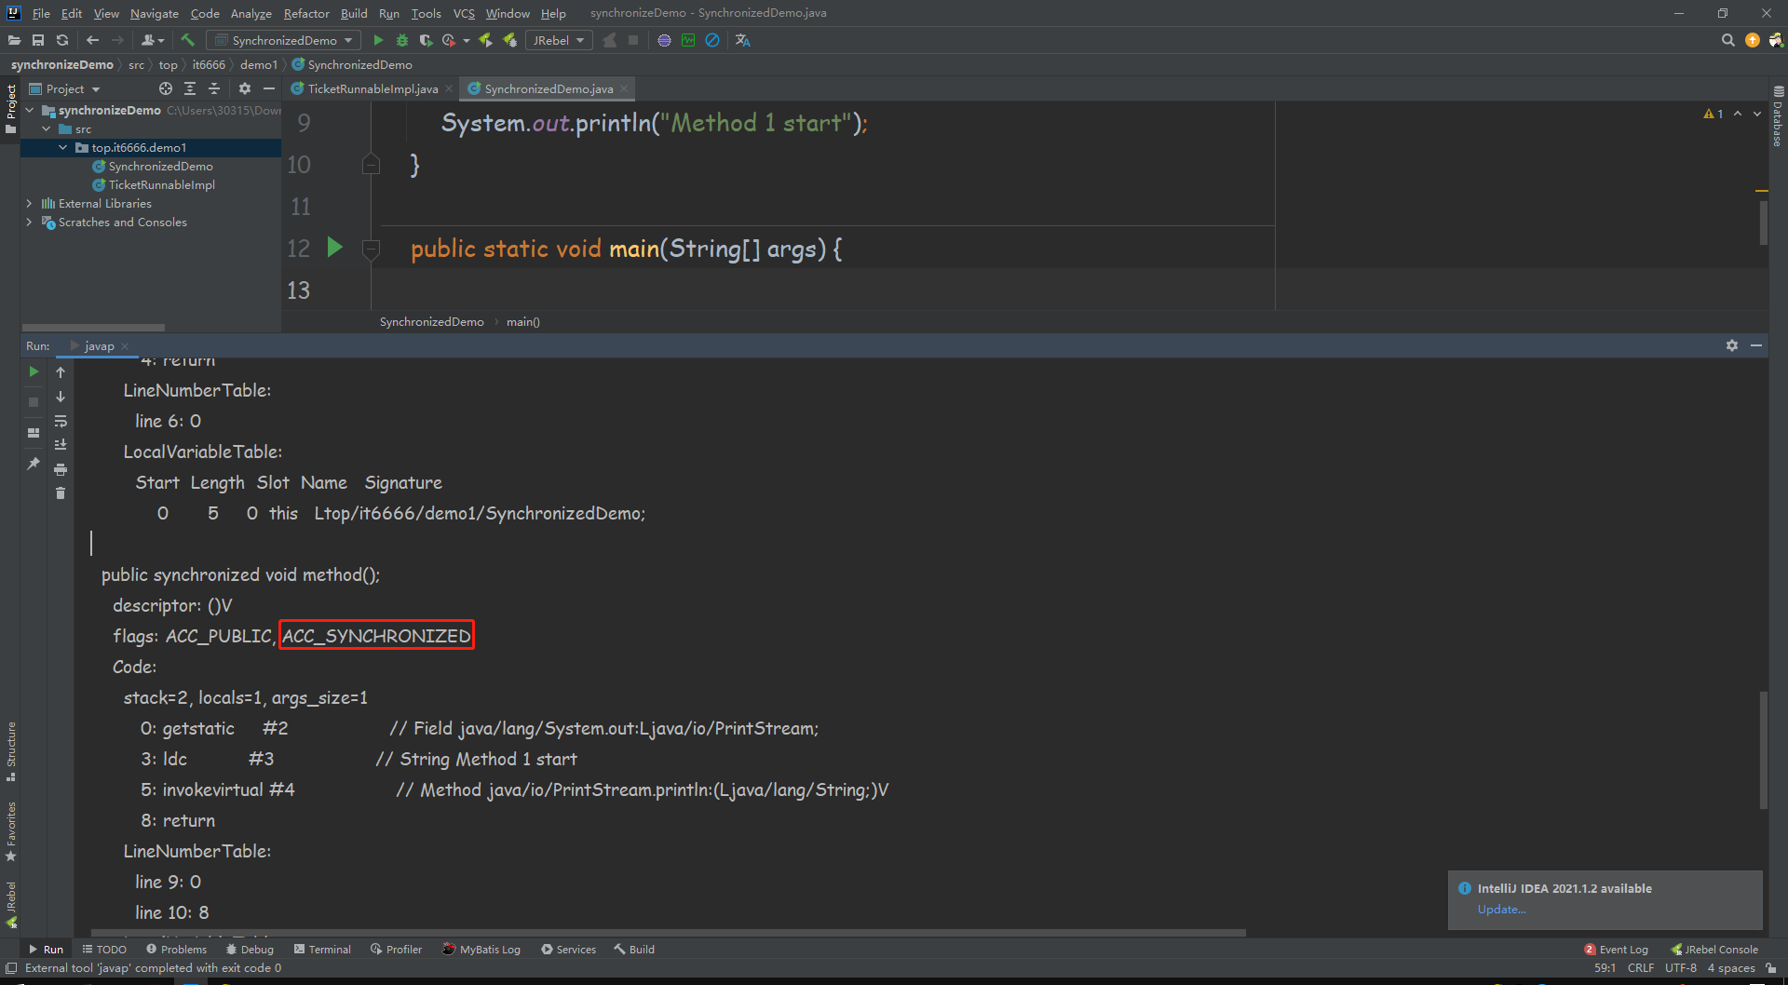Image resolution: width=1788 pixels, height=985 pixels.
Task: Click Run with Coverage icon
Action: (x=426, y=40)
